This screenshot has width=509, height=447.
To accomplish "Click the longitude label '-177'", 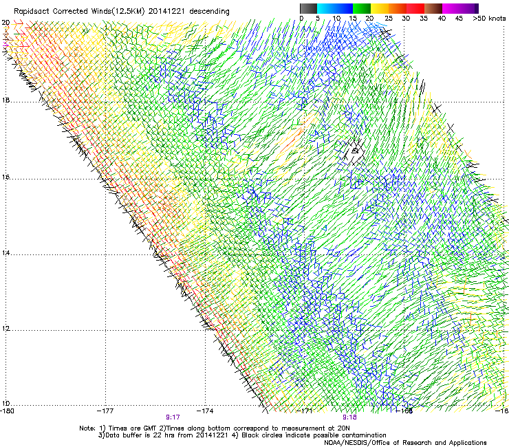I will click(105, 411).
